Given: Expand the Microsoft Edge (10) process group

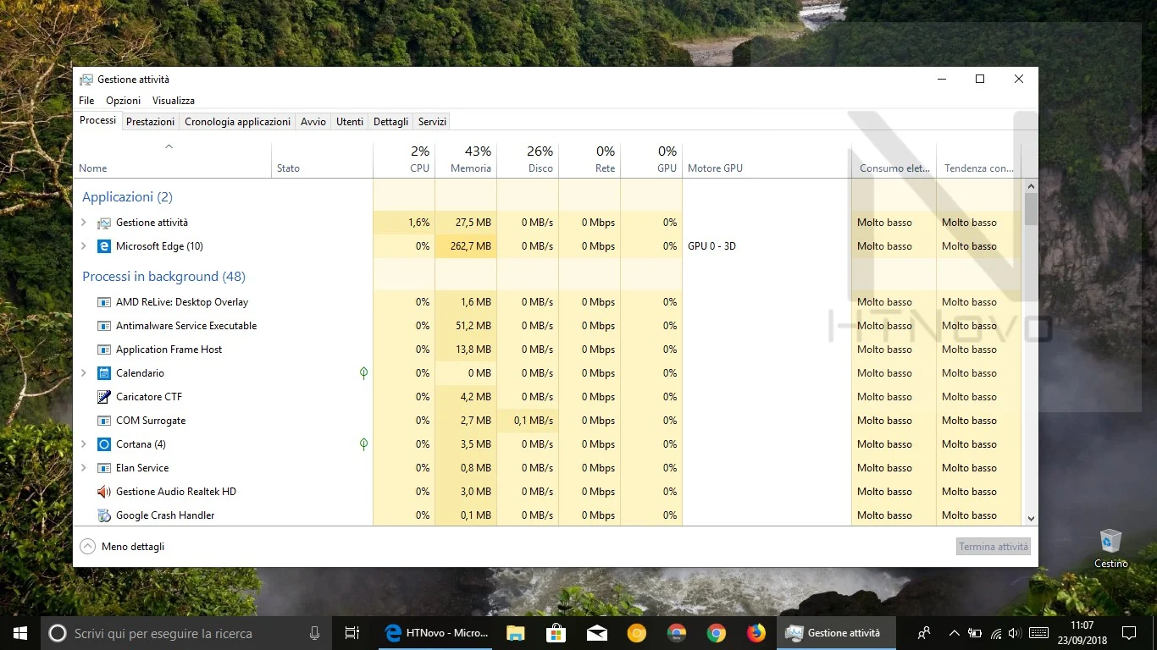Looking at the screenshot, I should pos(83,246).
